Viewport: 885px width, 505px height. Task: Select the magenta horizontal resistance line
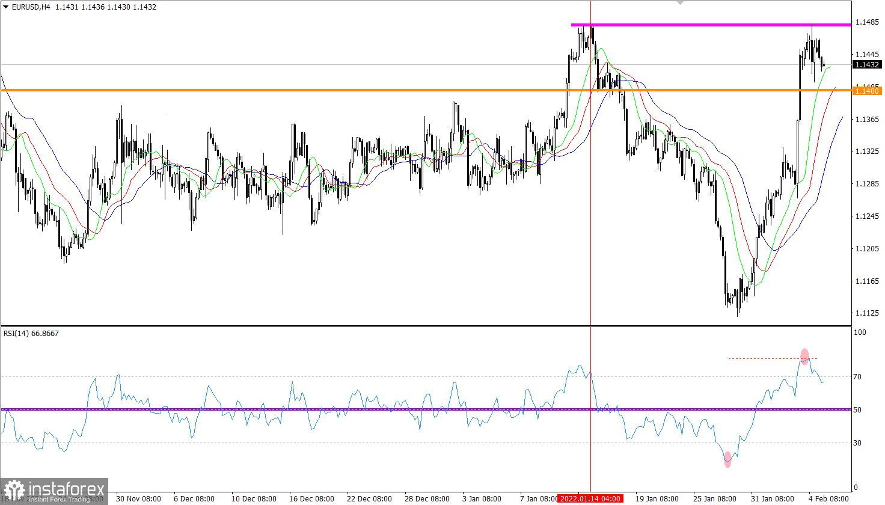click(x=711, y=25)
